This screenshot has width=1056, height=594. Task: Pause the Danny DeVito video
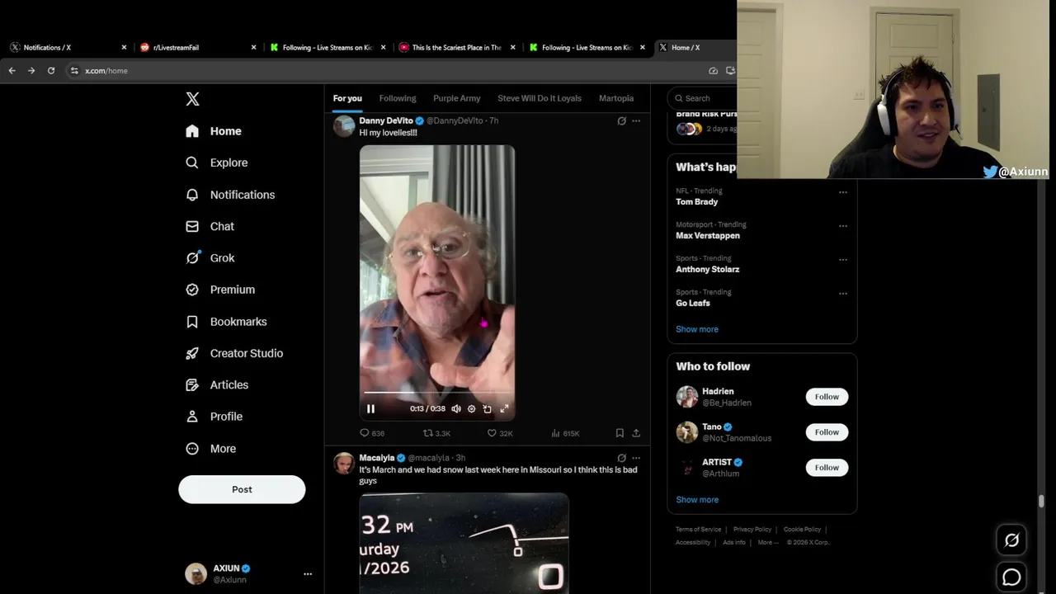[370, 408]
